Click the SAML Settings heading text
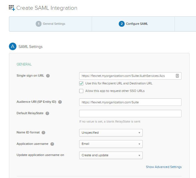The width and height of the screenshot is (196, 178). coord(30,47)
